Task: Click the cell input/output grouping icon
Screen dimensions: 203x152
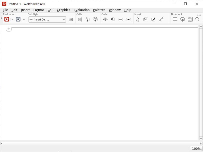Action: click(x=80, y=19)
